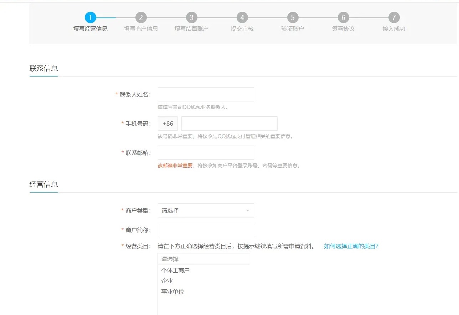Image resolution: width=459 pixels, height=315 pixels.
Task: Click step 4 circle 提交审核
Action: 242,17
